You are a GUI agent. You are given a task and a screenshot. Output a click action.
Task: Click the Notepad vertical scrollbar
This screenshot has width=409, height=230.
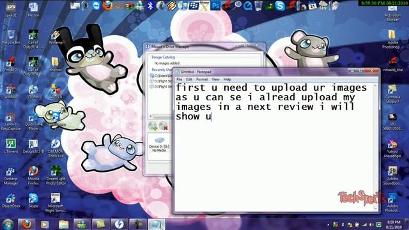click(376, 148)
